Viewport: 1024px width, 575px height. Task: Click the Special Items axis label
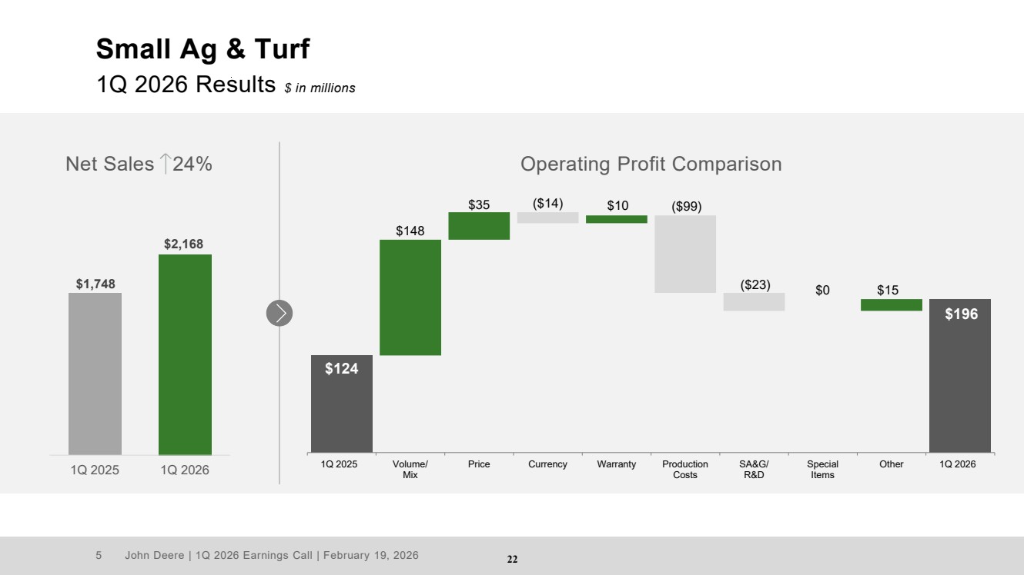point(822,469)
